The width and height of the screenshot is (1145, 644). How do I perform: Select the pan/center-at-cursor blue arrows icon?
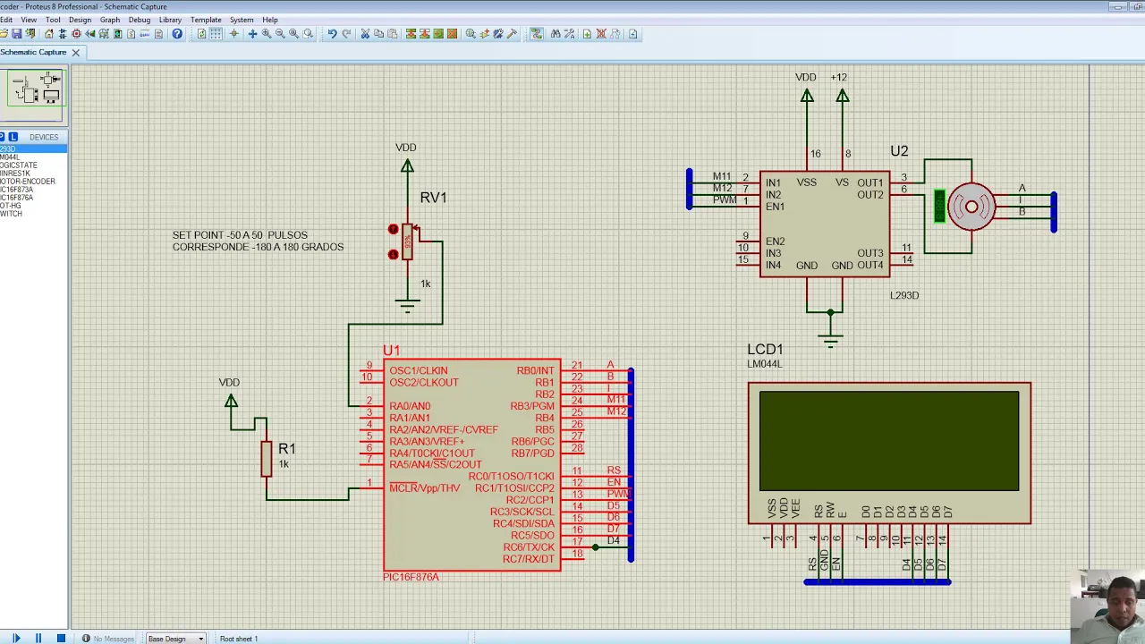pos(252,34)
